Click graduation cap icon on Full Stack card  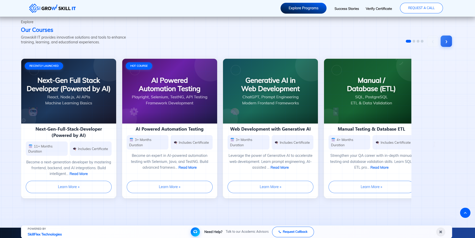click(74, 149)
